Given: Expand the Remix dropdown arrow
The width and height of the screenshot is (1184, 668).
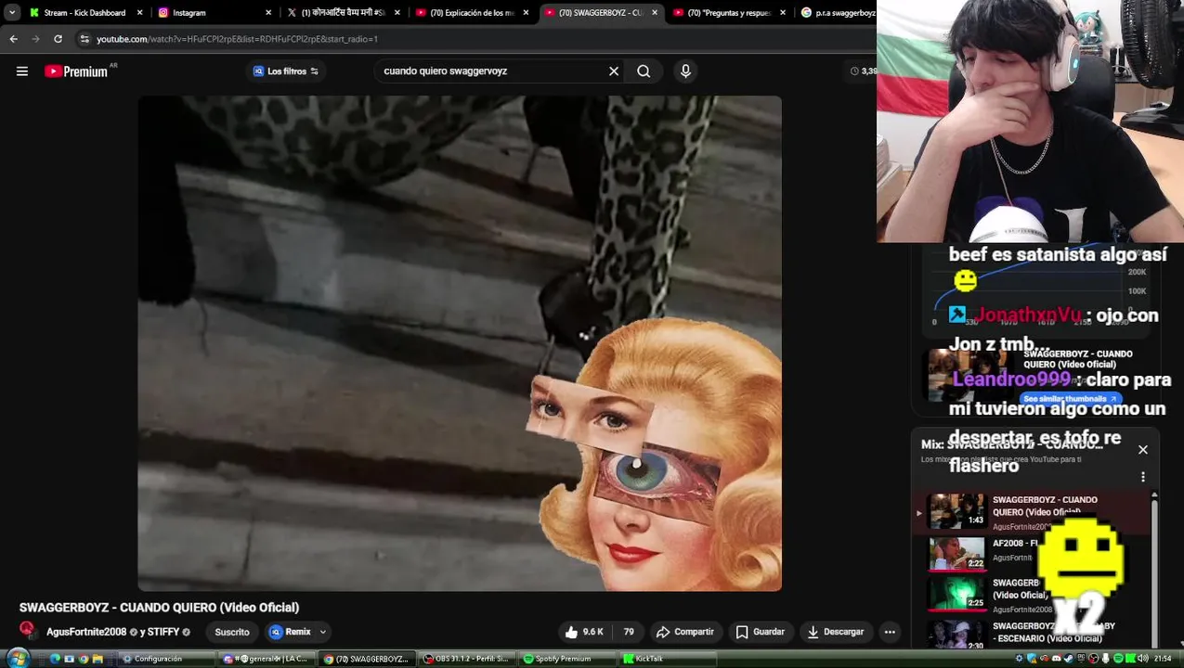Looking at the screenshot, I should [x=323, y=632].
